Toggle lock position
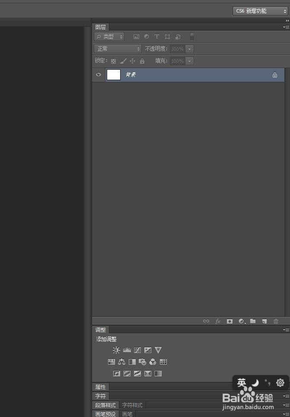Screen dimensions: 290x417 (132, 61)
